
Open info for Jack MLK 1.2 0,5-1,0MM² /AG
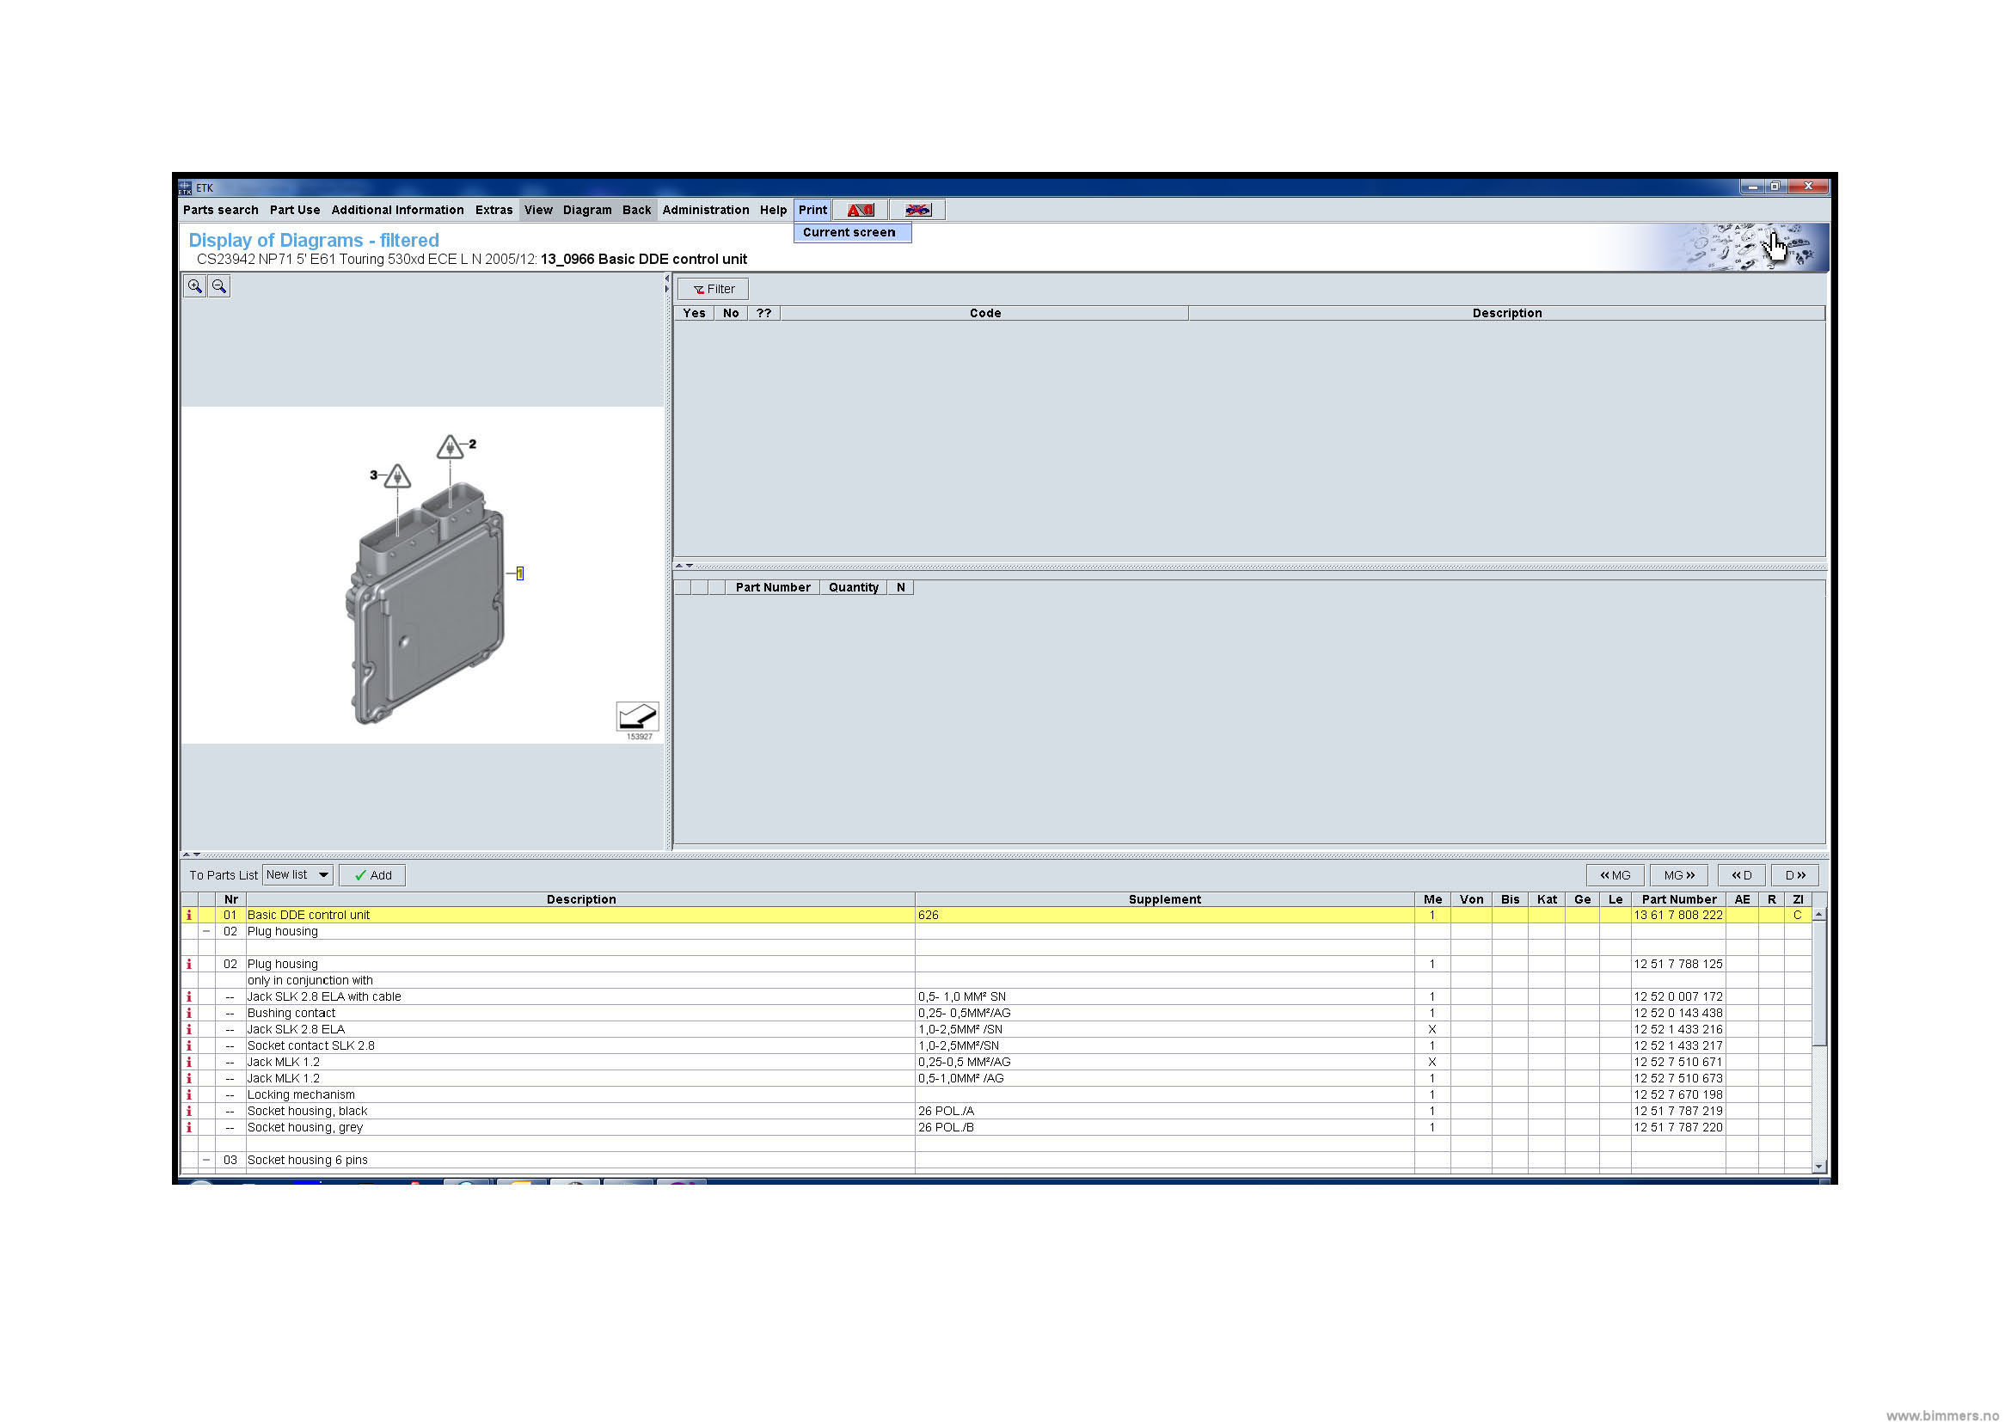188,1079
